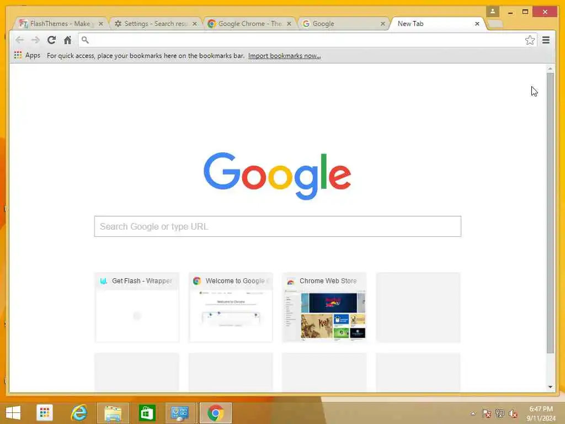The height and width of the screenshot is (424, 565).
Task: Reload the current page
Action: coord(51,40)
